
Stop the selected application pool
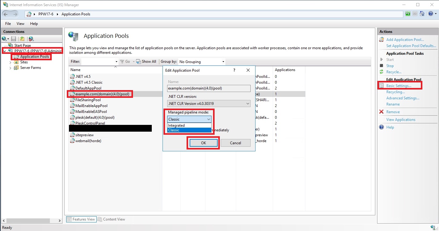[390, 66]
